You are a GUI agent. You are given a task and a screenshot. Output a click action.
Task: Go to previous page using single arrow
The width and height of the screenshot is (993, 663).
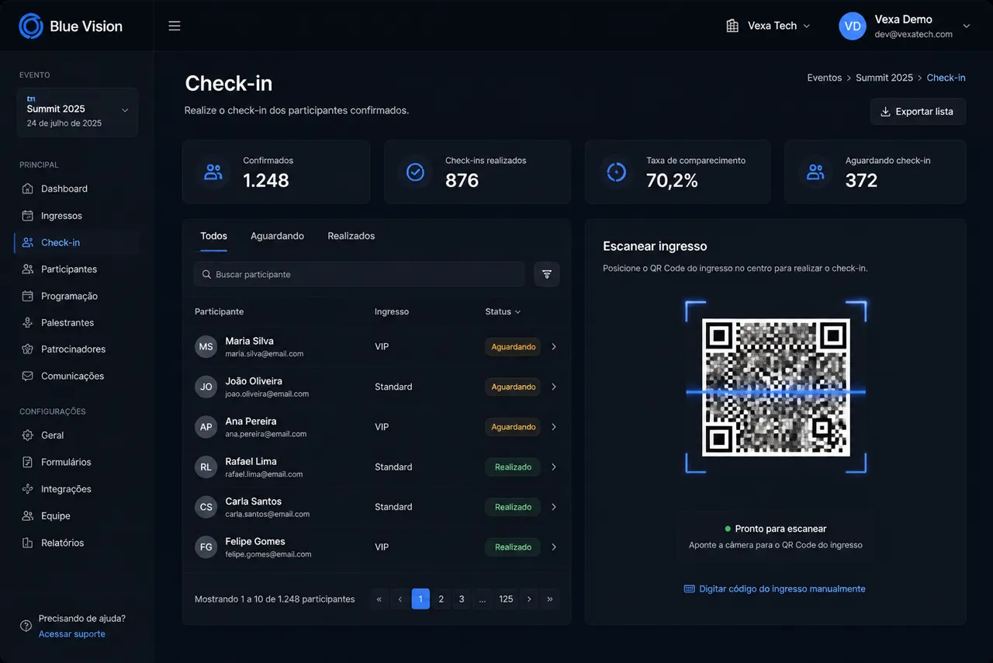point(400,599)
